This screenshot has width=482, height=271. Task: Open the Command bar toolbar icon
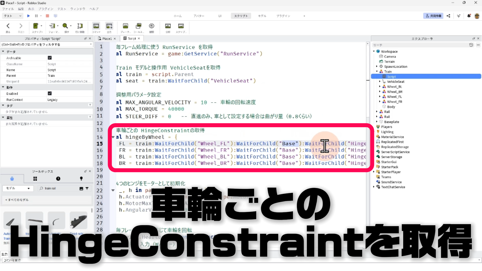click(96, 26)
